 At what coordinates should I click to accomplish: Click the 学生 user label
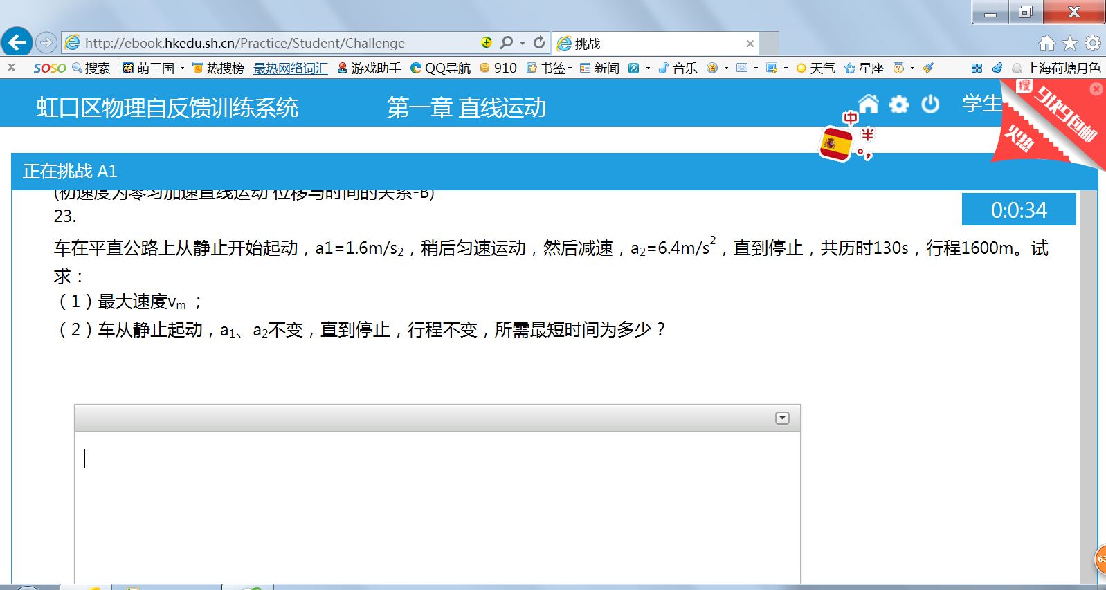coord(981,104)
